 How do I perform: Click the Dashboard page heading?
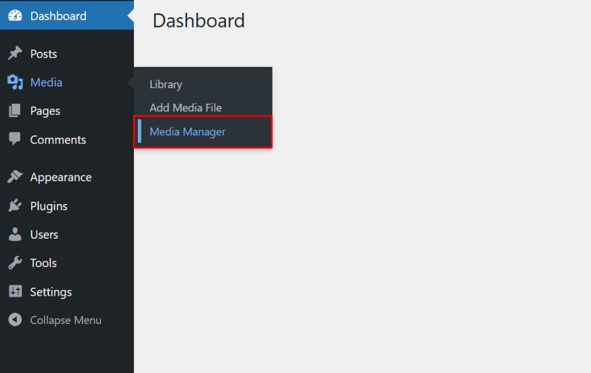click(199, 21)
